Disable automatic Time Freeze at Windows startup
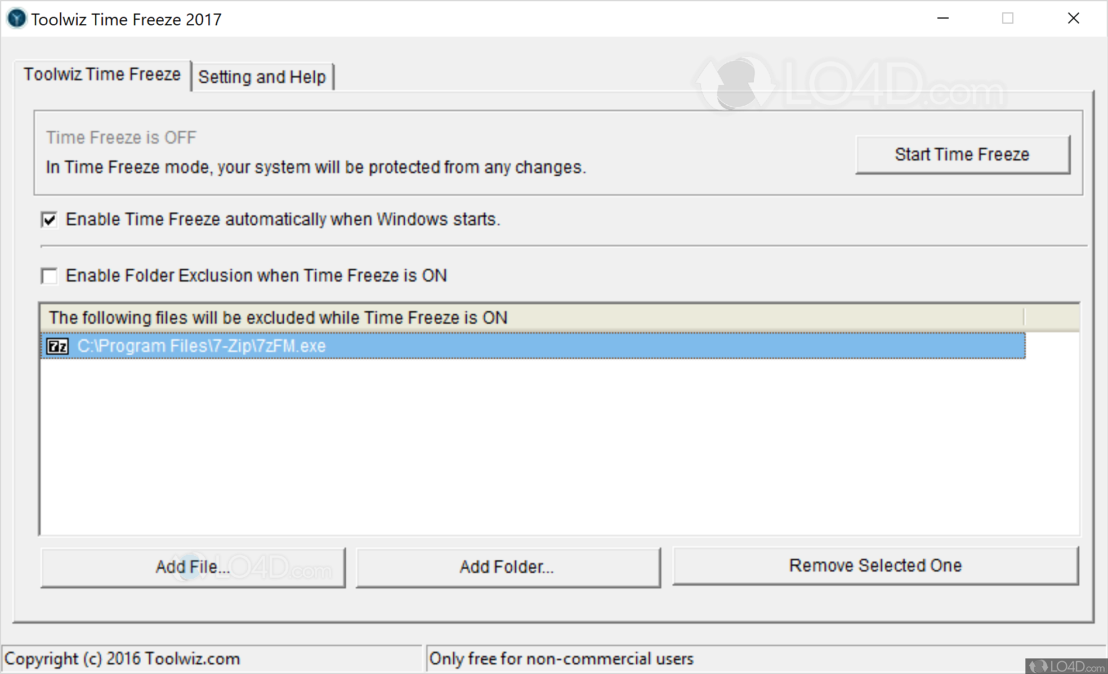Image resolution: width=1108 pixels, height=674 pixels. [x=50, y=220]
